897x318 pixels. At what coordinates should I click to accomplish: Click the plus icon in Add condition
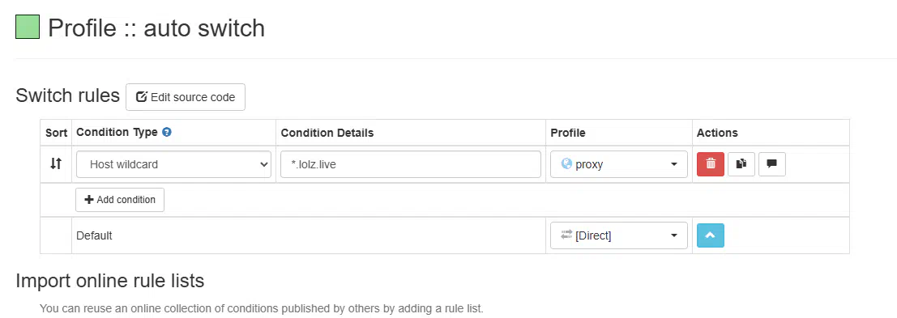coord(88,200)
